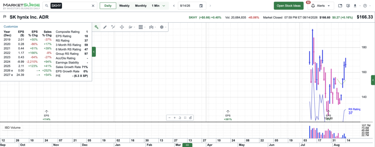Click the search magnifier icon
Image resolution: width=375 pixels, height=147 pixels.
[x=47, y=6]
